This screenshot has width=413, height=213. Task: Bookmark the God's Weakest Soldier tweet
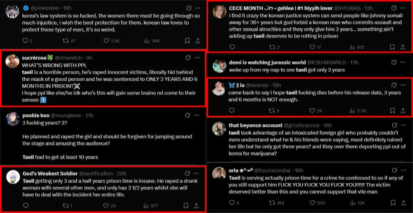point(187,205)
